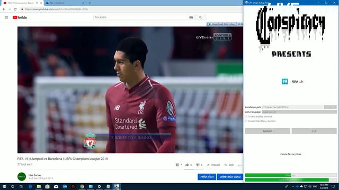Toggle Create desktop shortcut checkbox
Viewport: 339px width, 190px height.
coord(246,116)
